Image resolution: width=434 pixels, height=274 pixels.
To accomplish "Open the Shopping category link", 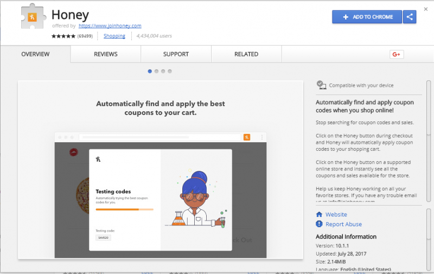I will [x=114, y=36].
